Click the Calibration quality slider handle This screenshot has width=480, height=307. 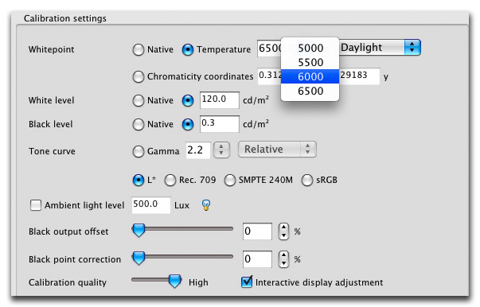click(175, 281)
